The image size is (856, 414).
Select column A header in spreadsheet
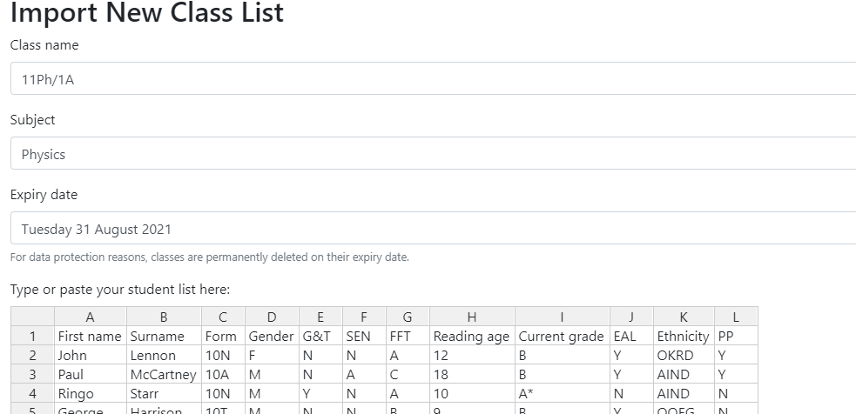91,317
